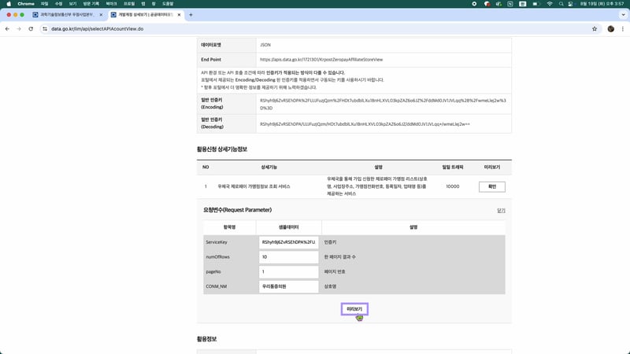
Task: Reload the current page
Action: [x=31, y=29]
